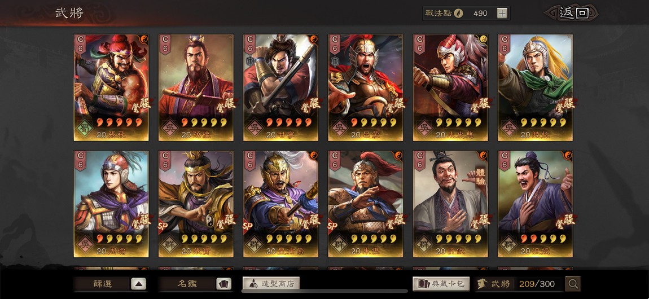Screen dimensions: 649x299
Task: Select the 許攸 trial card
Action: 450,204
